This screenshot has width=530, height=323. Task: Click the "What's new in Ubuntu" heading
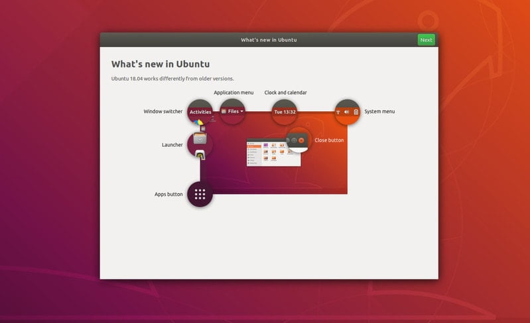click(x=161, y=64)
